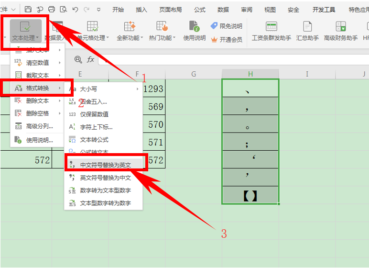Viewport: 369px width, 268px height.
Task: Click cell containing 【】 brackets
Action: pyautogui.click(x=250, y=195)
